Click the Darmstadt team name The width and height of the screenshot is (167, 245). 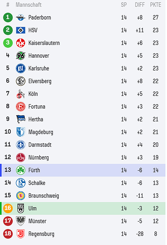point(40,145)
